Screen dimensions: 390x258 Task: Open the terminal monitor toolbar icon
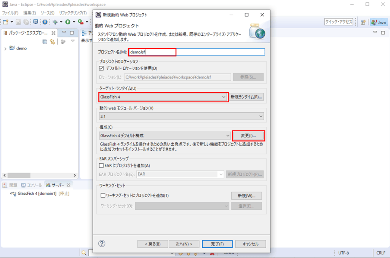pos(35,22)
